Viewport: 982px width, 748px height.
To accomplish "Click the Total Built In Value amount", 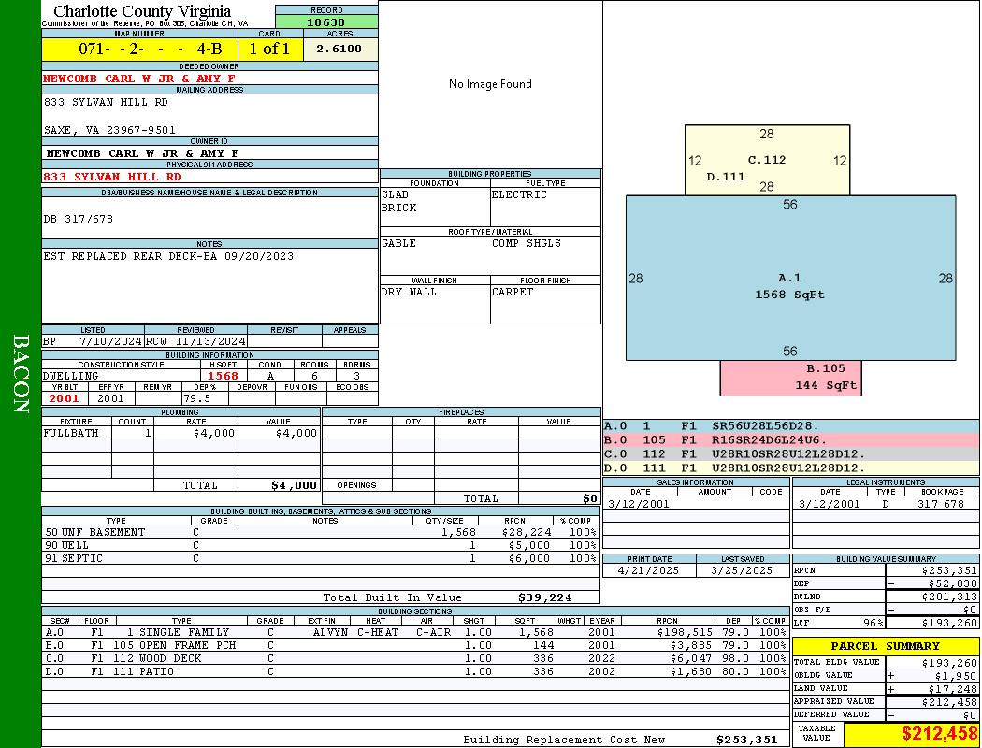I will point(544,597).
